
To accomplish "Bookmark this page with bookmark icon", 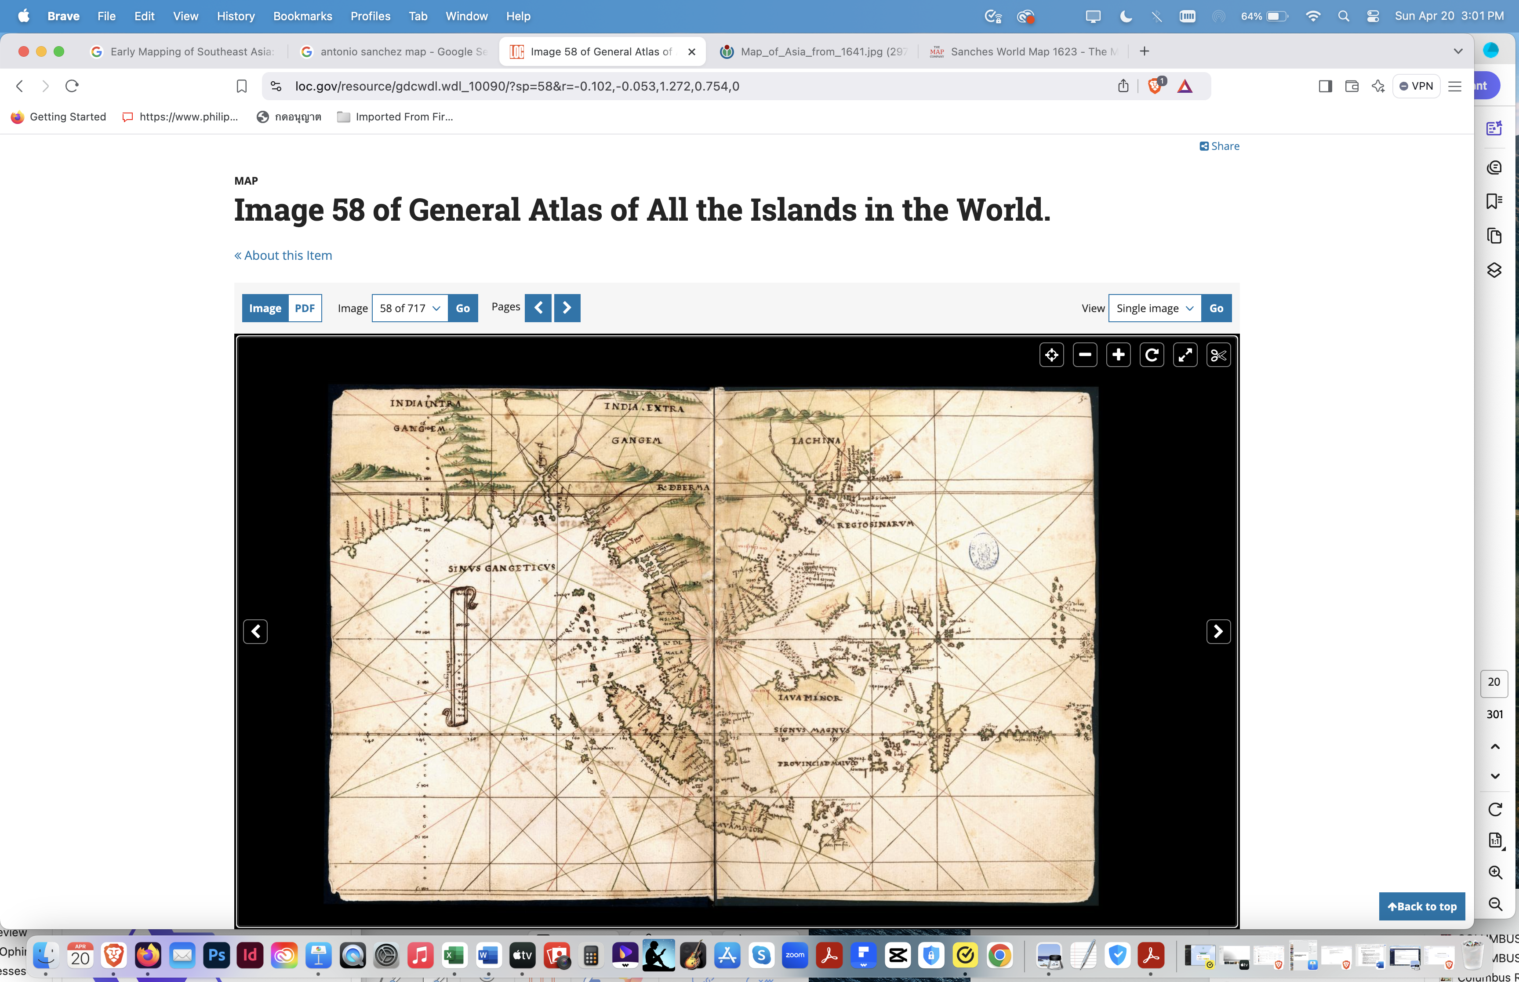I will pyautogui.click(x=242, y=86).
